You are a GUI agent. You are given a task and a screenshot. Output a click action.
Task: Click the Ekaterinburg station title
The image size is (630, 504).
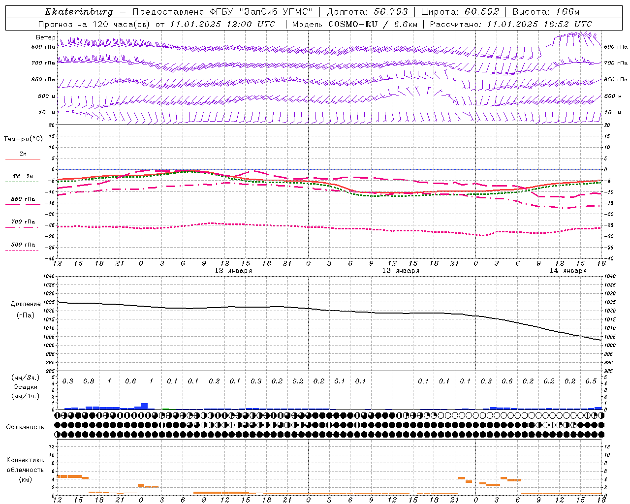tap(79, 12)
